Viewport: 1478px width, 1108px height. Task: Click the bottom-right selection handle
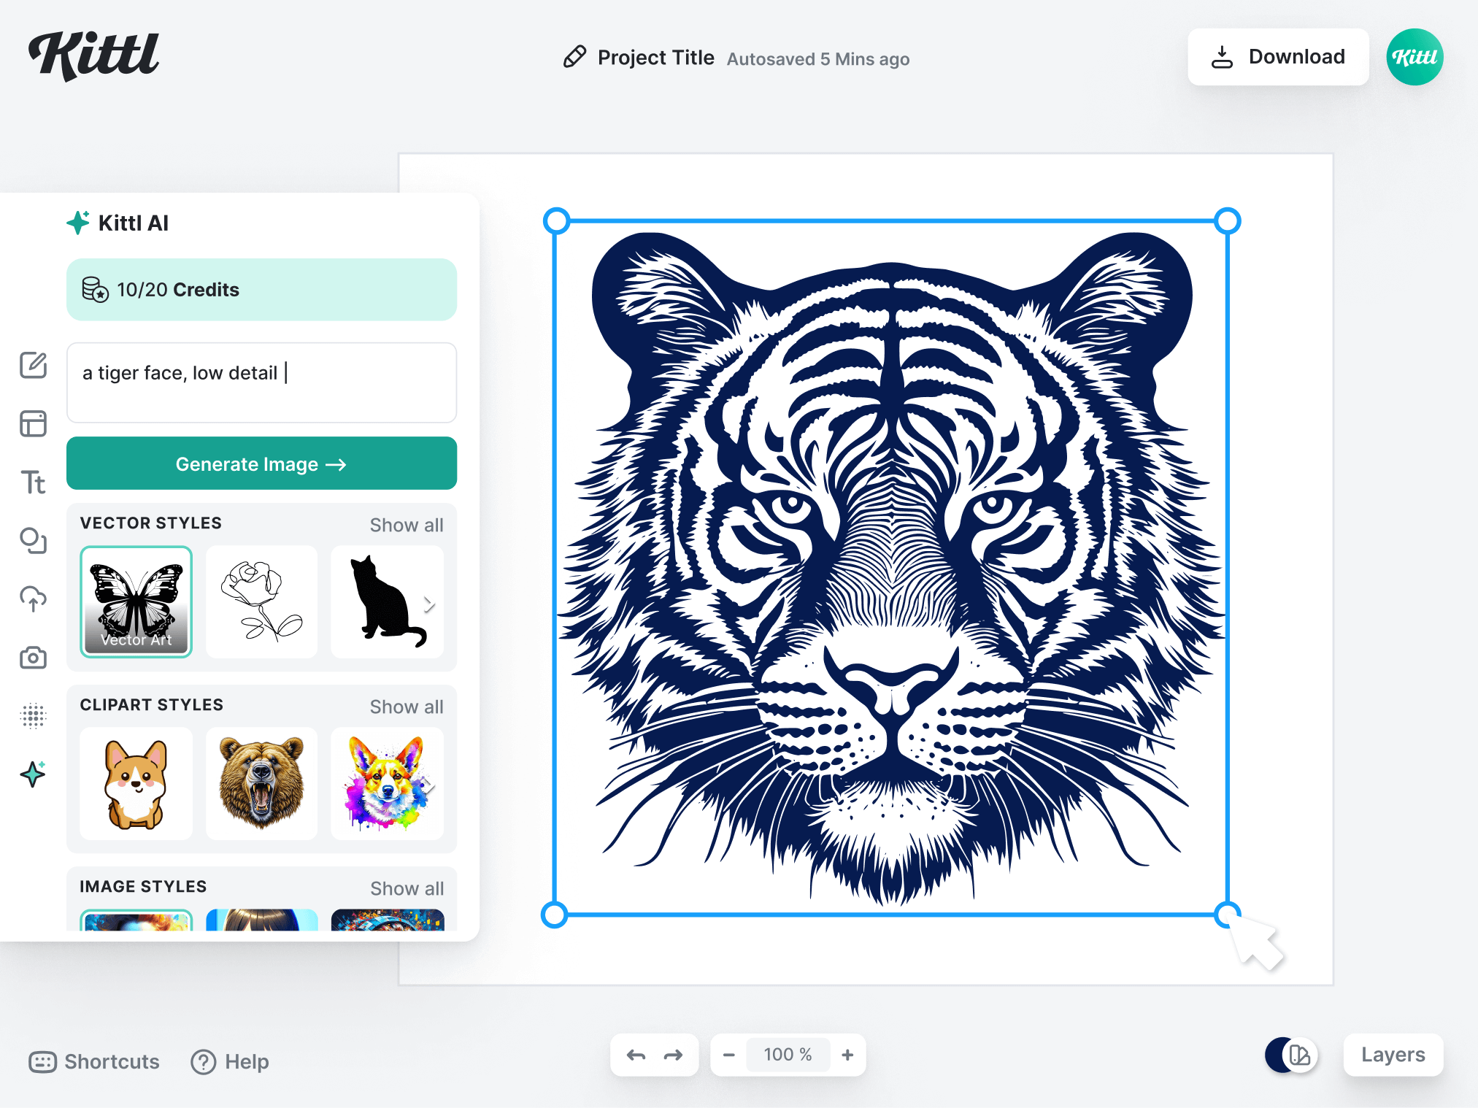click(1228, 915)
